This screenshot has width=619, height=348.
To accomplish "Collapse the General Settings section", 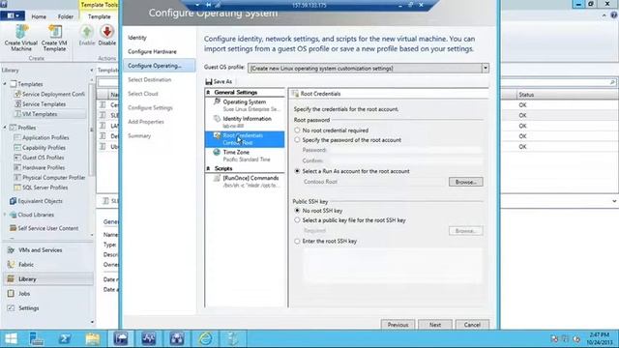I will [208, 93].
